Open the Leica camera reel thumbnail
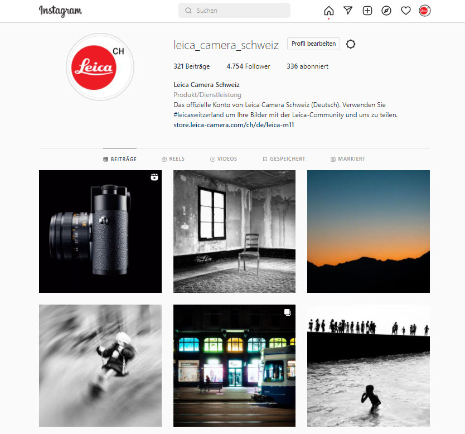The height and width of the screenshot is (434, 465). click(100, 232)
